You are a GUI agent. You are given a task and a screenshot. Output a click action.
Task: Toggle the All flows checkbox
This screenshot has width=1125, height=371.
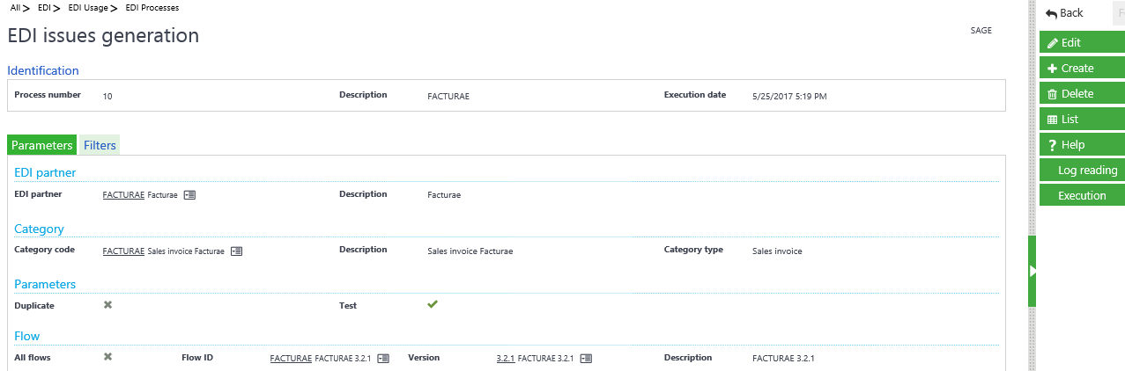click(107, 357)
